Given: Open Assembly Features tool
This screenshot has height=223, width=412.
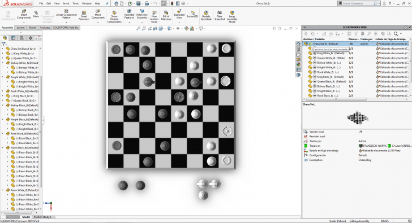Looking at the screenshot, I should (x=129, y=14).
